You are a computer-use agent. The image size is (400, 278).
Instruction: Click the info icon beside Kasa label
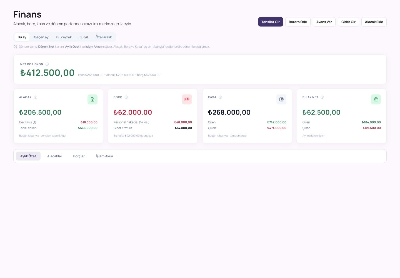(x=220, y=97)
